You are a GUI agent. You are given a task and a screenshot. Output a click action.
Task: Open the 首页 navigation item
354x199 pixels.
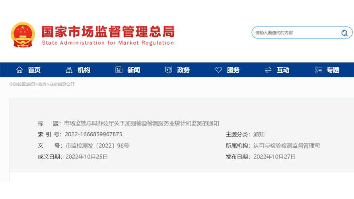[34, 70]
